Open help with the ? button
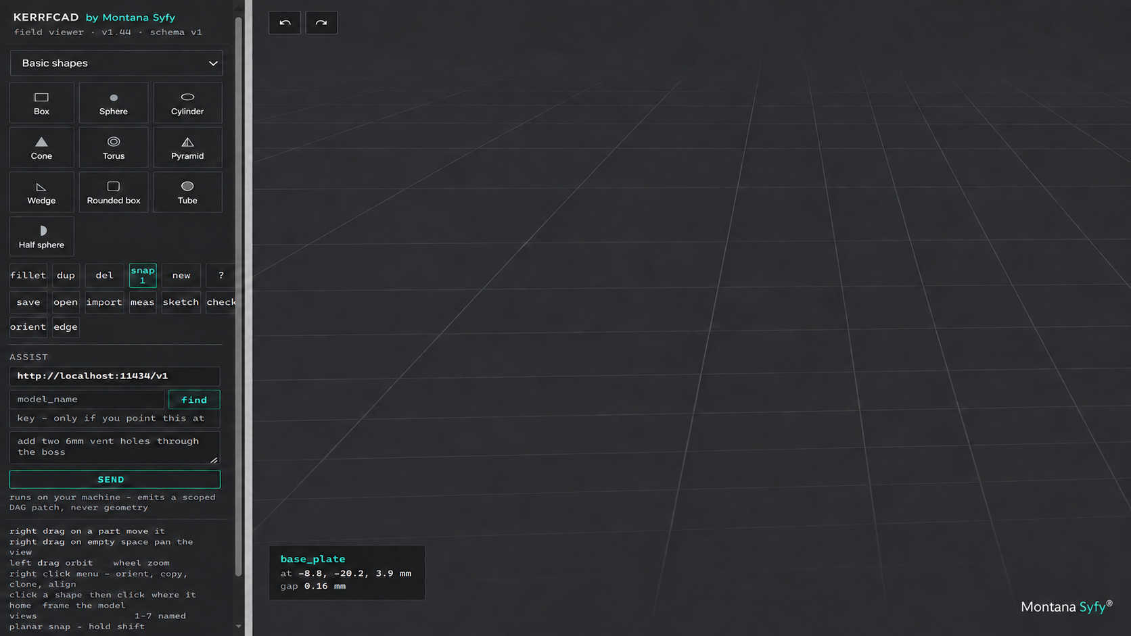This screenshot has width=1131, height=636. coord(221,275)
